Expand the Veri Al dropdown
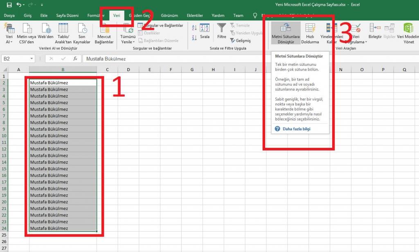 (x=9, y=42)
